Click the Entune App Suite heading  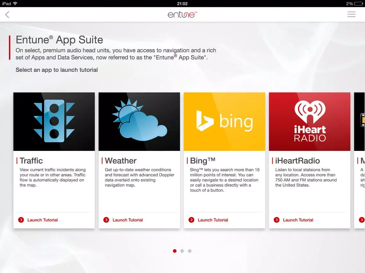[59, 40]
